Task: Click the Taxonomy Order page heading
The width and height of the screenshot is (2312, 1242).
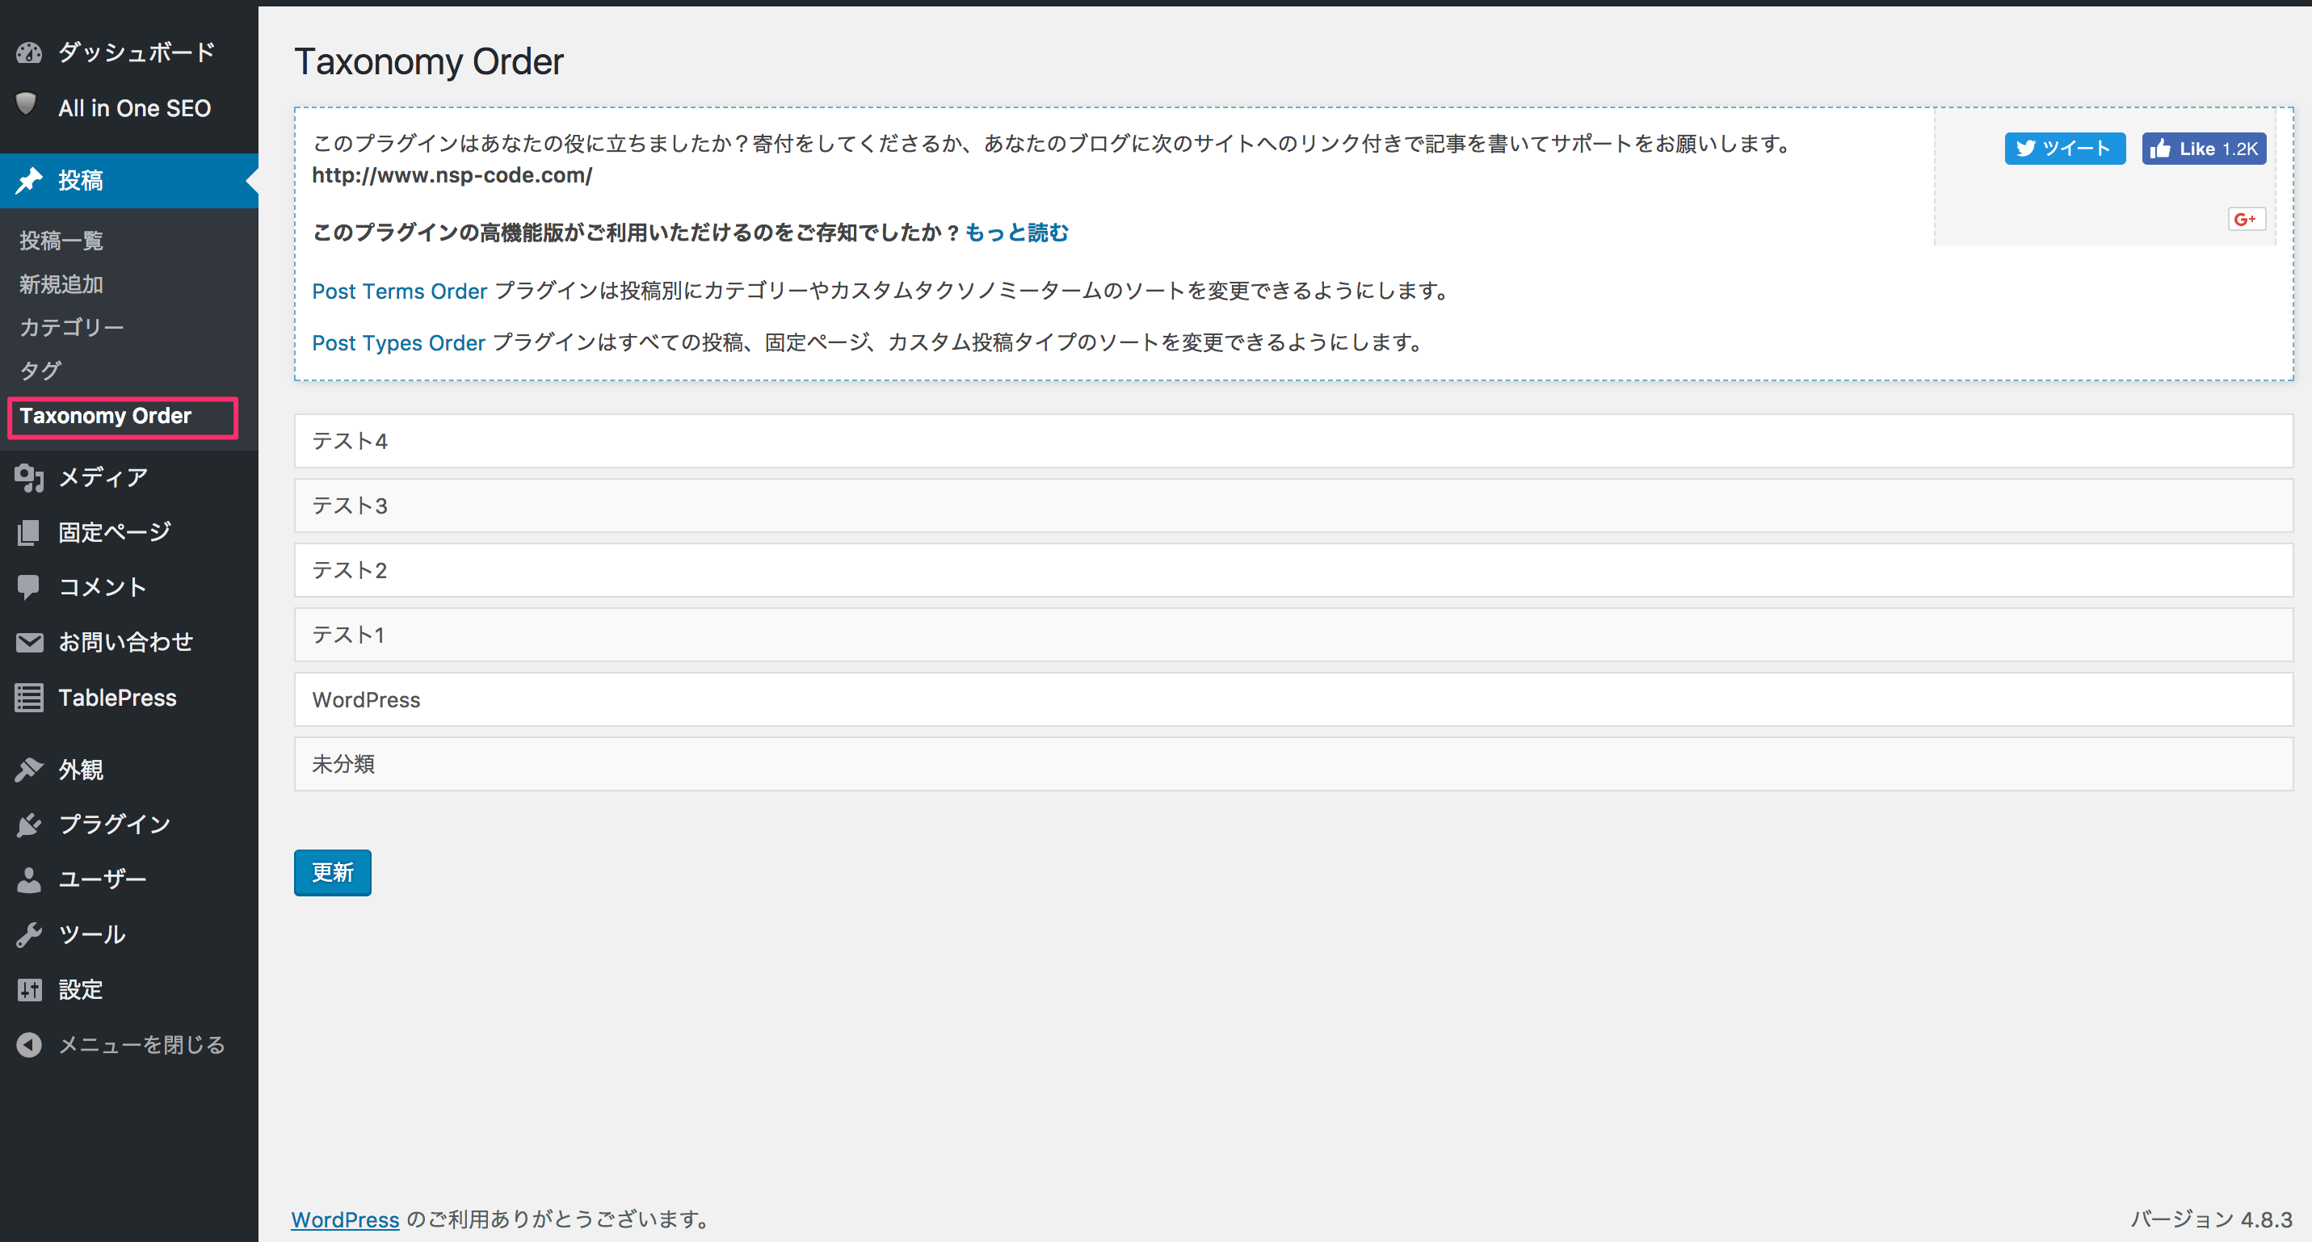Action: point(429,62)
